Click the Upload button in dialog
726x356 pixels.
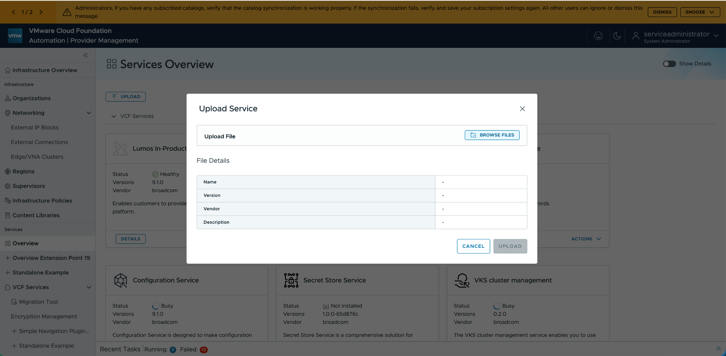click(x=510, y=246)
